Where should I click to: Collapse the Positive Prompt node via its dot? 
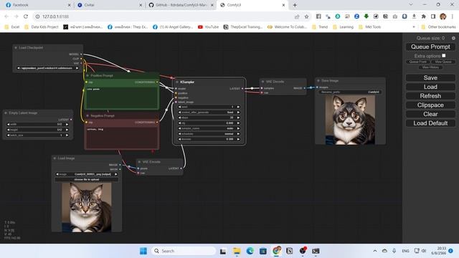[x=87, y=75]
